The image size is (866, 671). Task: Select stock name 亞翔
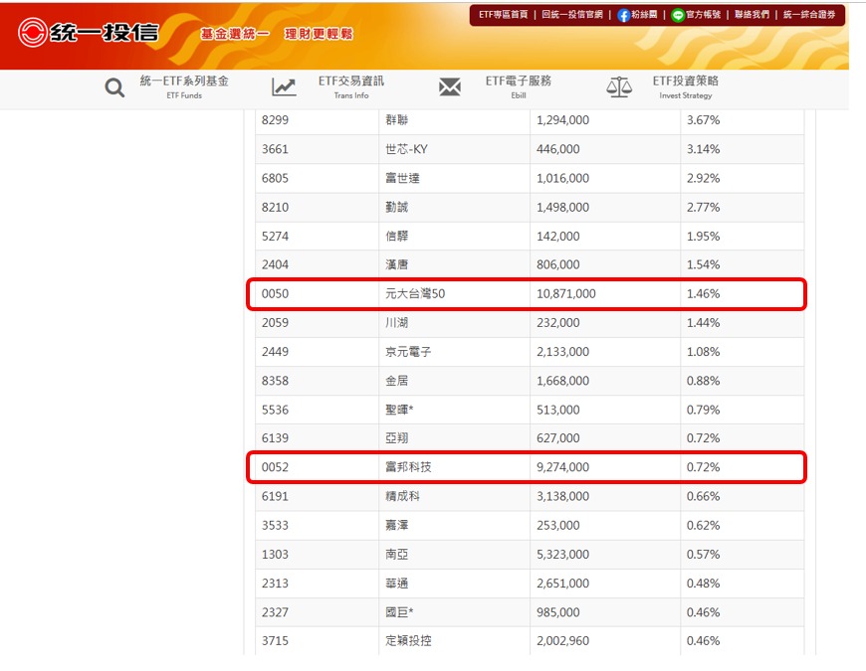[396, 438]
